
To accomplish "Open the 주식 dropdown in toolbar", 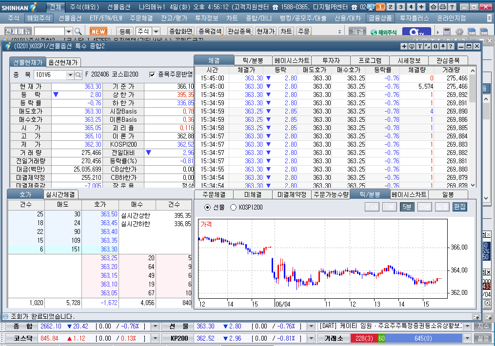I will [x=156, y=32].
